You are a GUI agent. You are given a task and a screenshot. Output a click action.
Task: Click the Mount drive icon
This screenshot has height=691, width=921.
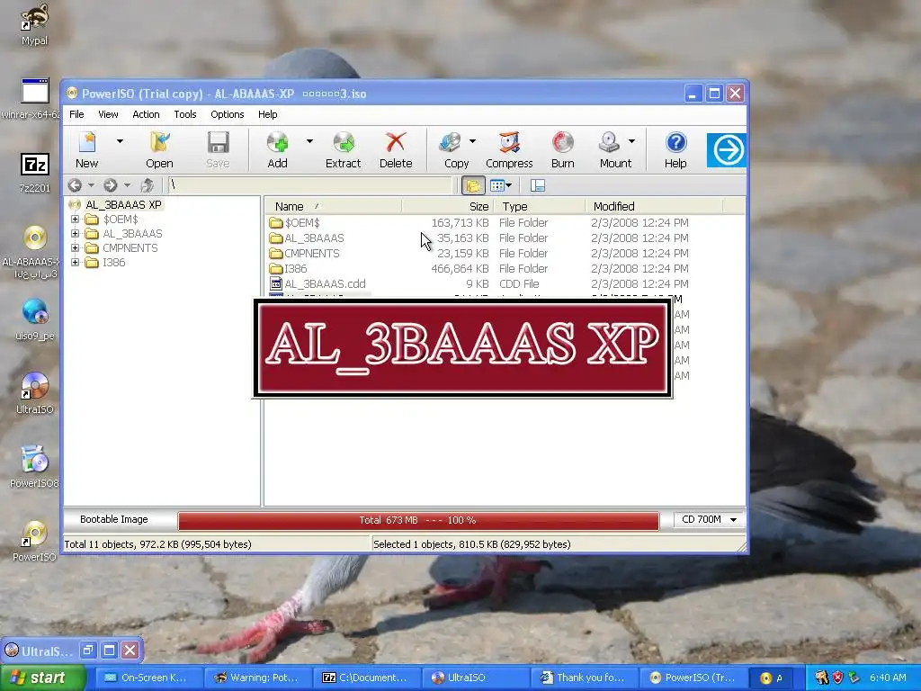click(610, 142)
